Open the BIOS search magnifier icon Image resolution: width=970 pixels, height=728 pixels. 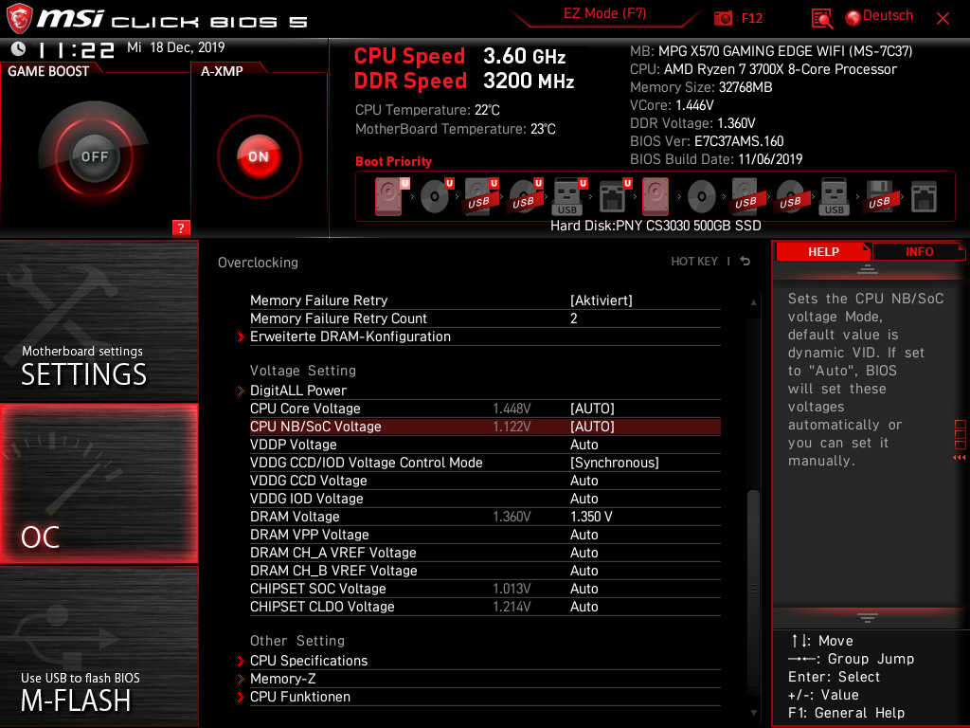(x=821, y=19)
